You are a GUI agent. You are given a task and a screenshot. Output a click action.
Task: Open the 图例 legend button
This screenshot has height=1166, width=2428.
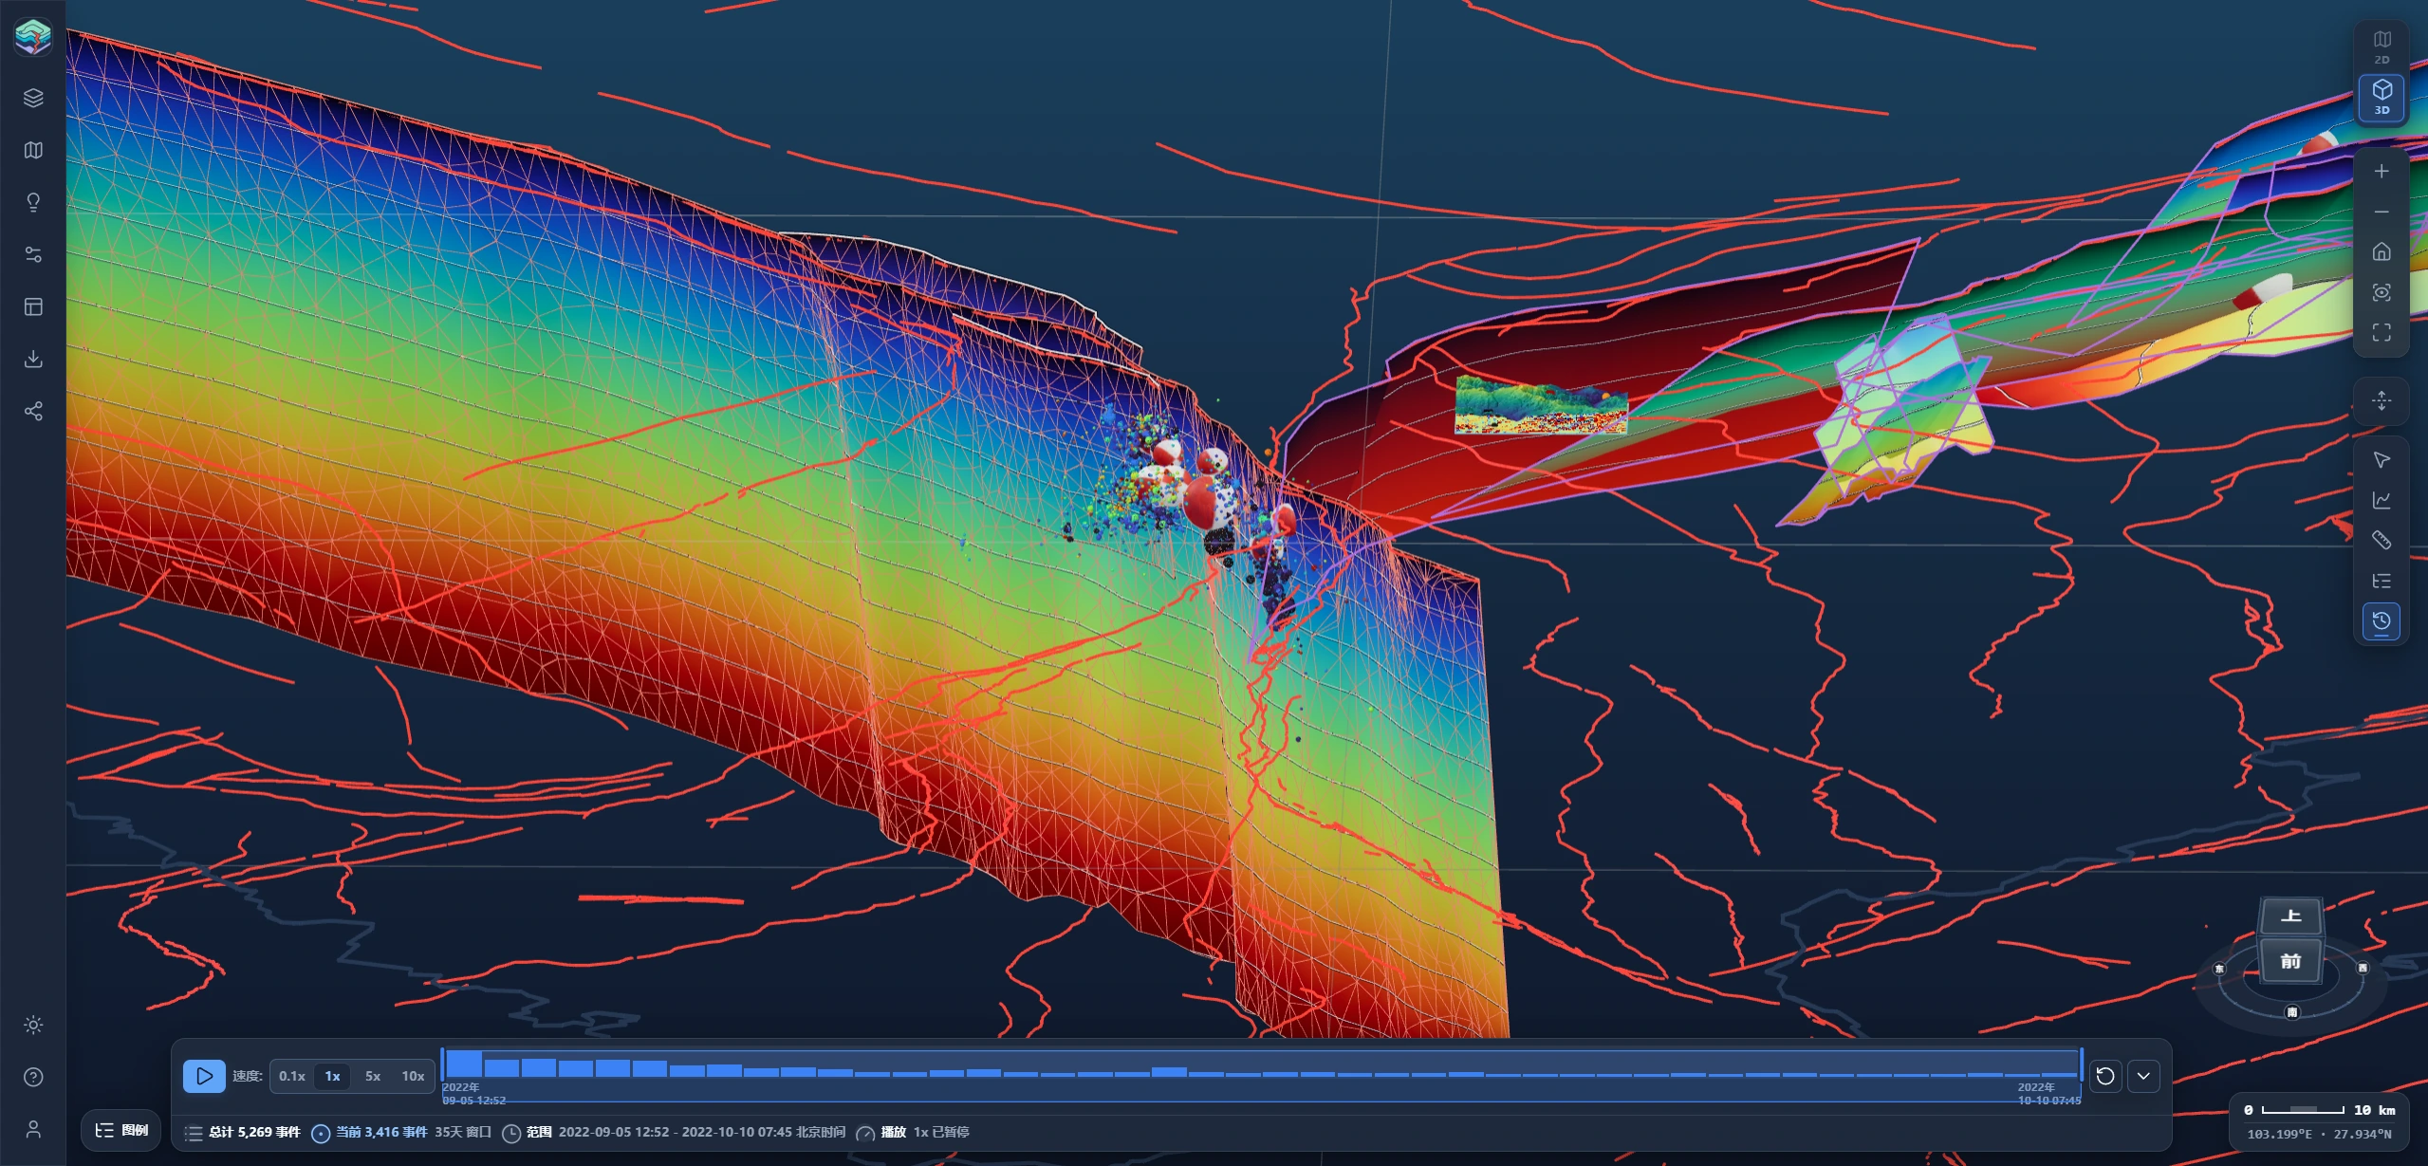point(121,1130)
